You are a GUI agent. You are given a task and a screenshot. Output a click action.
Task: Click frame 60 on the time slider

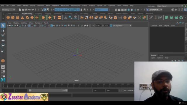[x=74, y=85]
